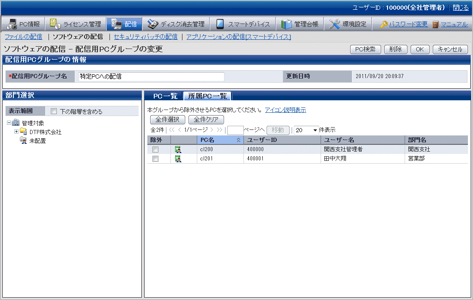
Task: Go to ファイルの配信 submenu
Action: coord(24,37)
